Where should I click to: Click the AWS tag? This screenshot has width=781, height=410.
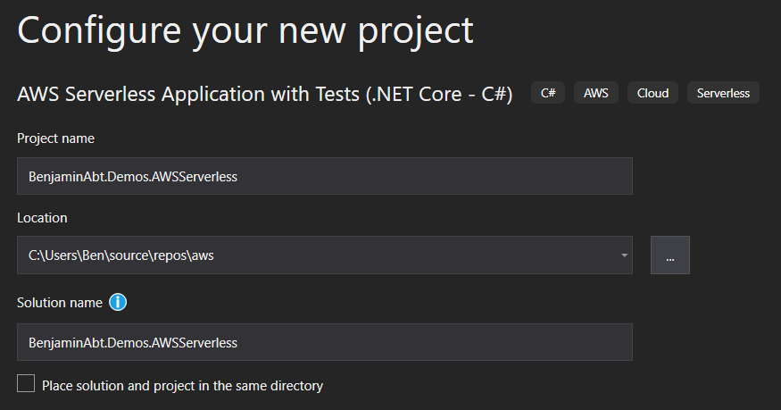point(596,93)
